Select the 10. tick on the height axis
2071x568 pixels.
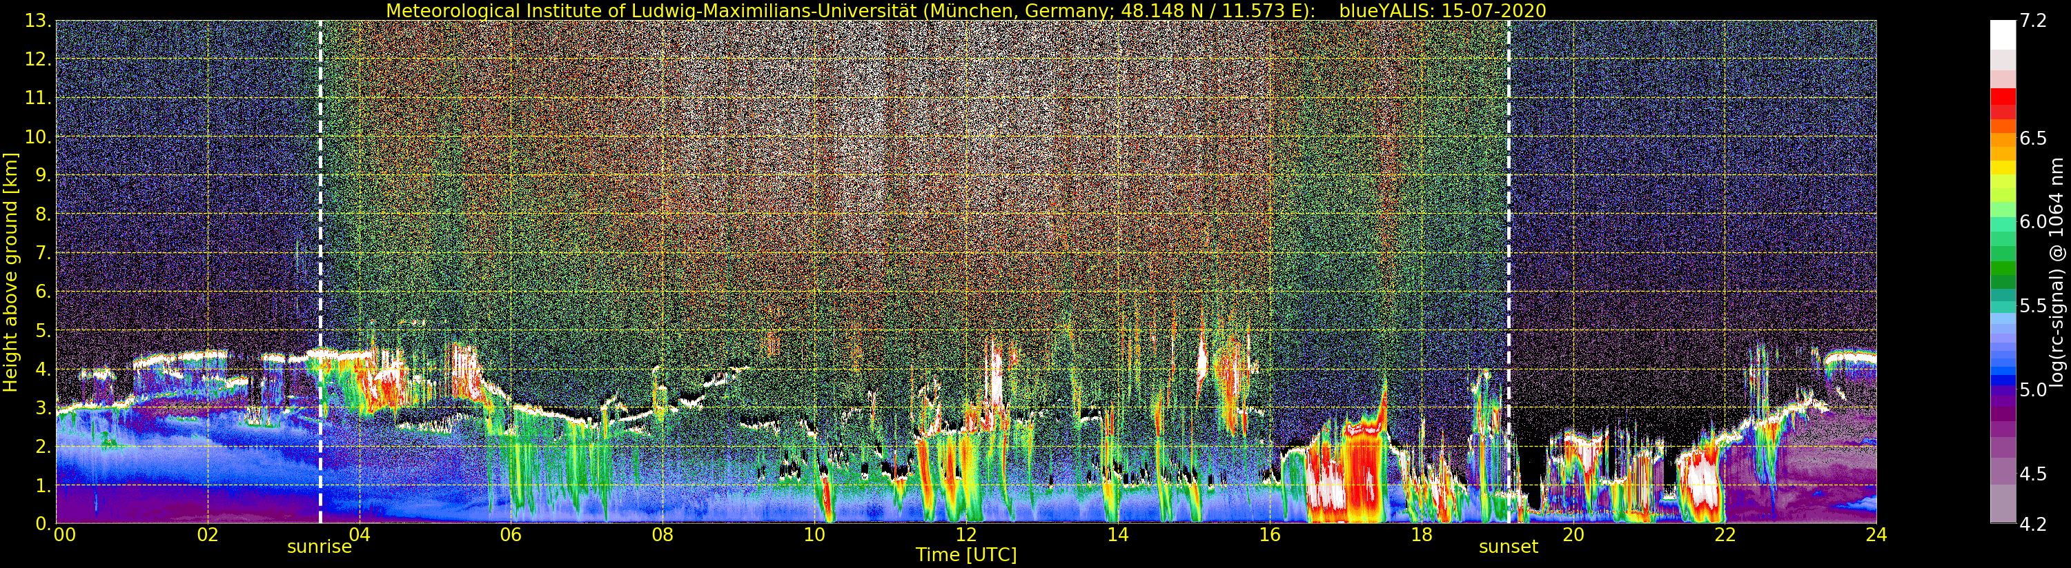point(39,136)
